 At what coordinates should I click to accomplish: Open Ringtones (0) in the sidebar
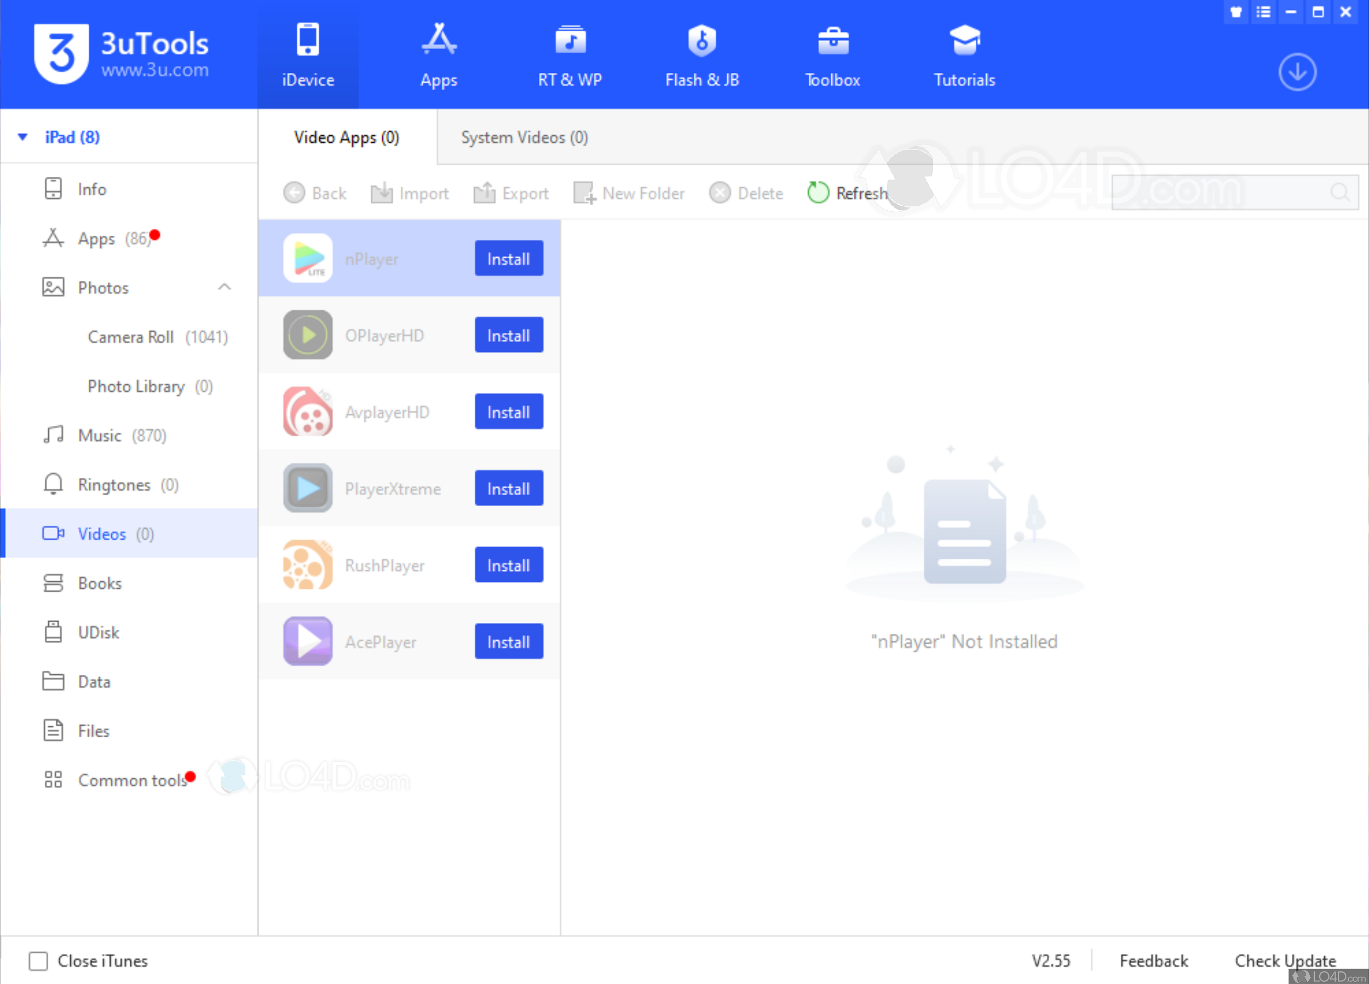(129, 484)
